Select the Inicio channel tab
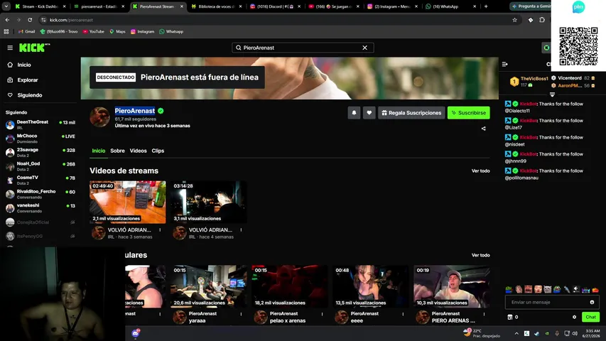The image size is (606, 341). click(x=99, y=151)
